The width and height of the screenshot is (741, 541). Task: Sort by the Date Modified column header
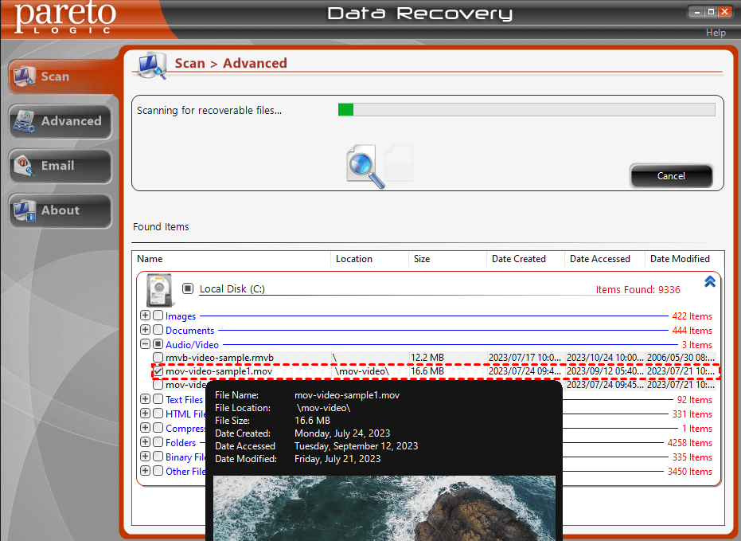[x=684, y=259]
